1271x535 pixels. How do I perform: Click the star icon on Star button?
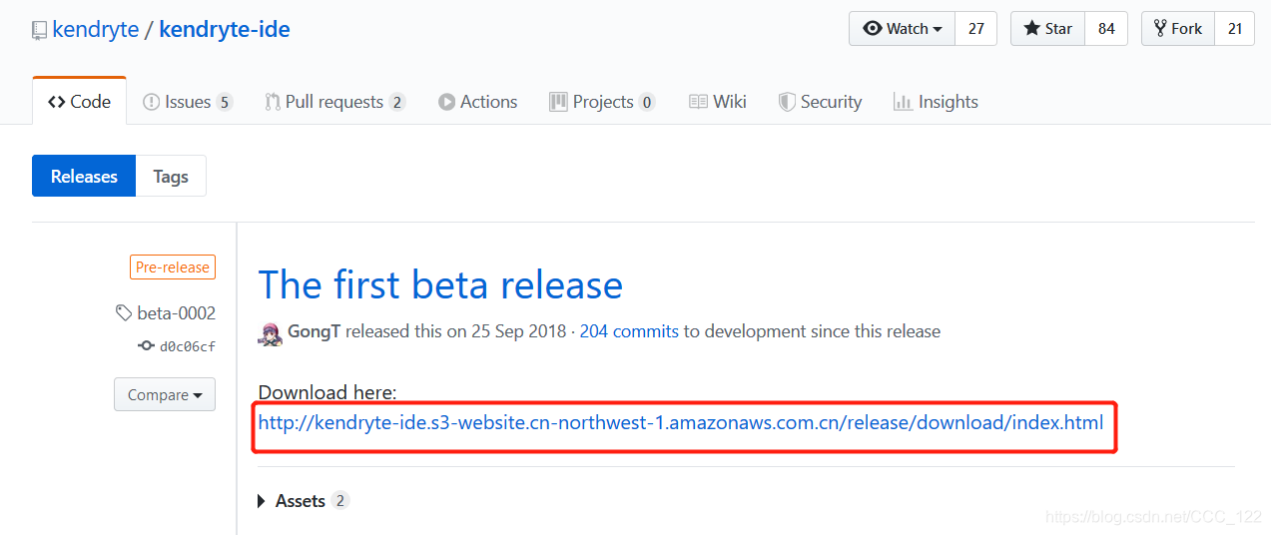(1032, 29)
